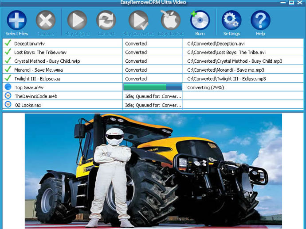Click Idle; Queued status of TheDavinciCode.m4b

(x=153, y=96)
